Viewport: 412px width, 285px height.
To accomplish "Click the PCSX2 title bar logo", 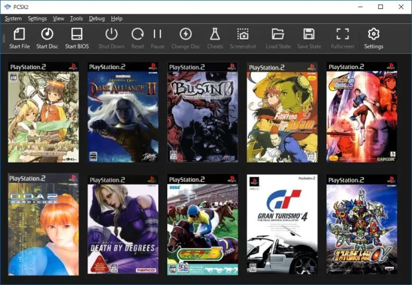I will click(7, 7).
